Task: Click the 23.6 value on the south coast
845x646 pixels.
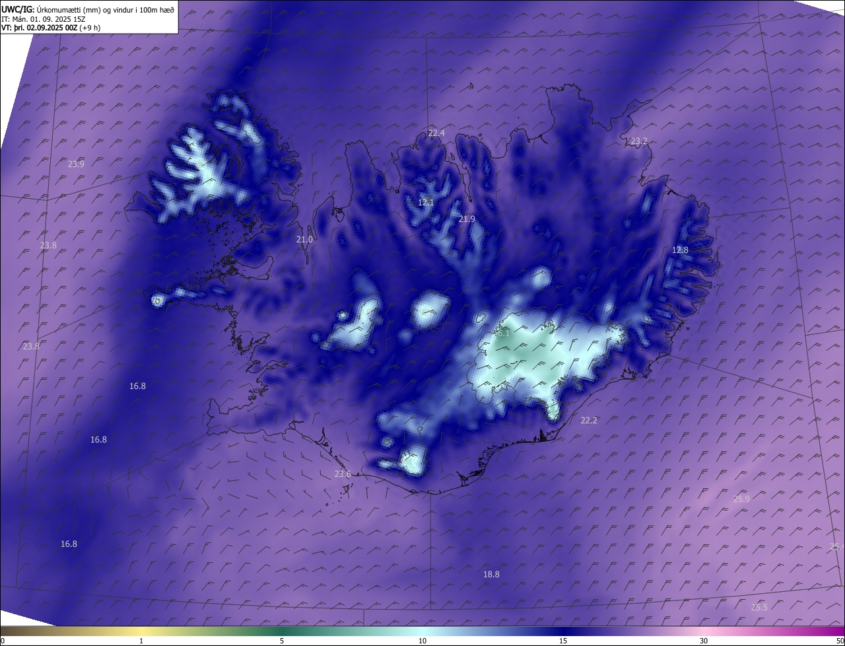Action: pyautogui.click(x=343, y=474)
